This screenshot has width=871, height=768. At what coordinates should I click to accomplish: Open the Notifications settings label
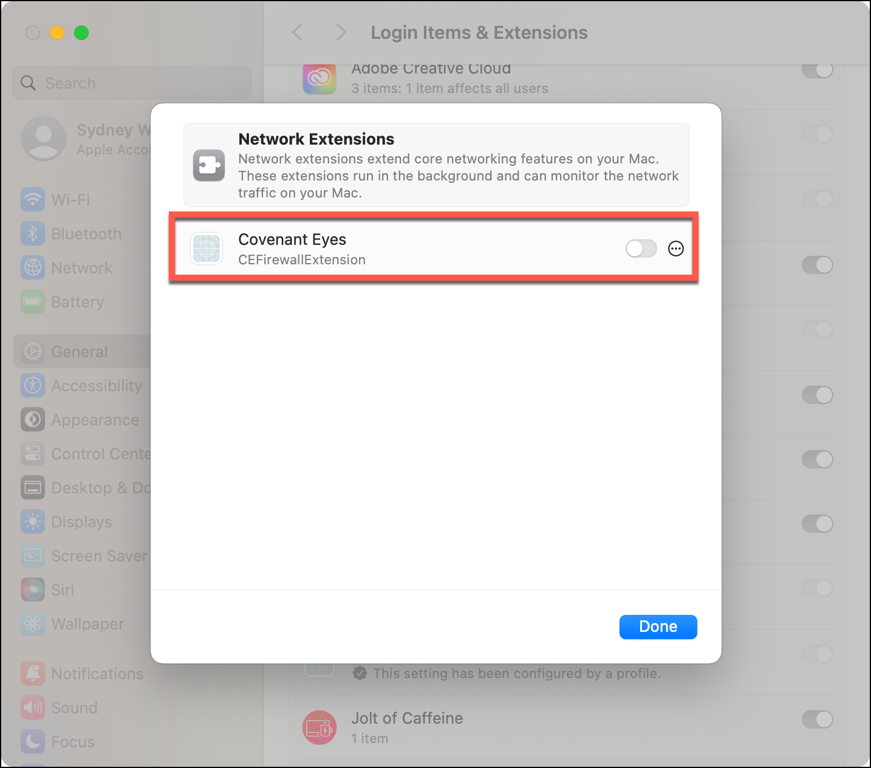click(x=97, y=674)
